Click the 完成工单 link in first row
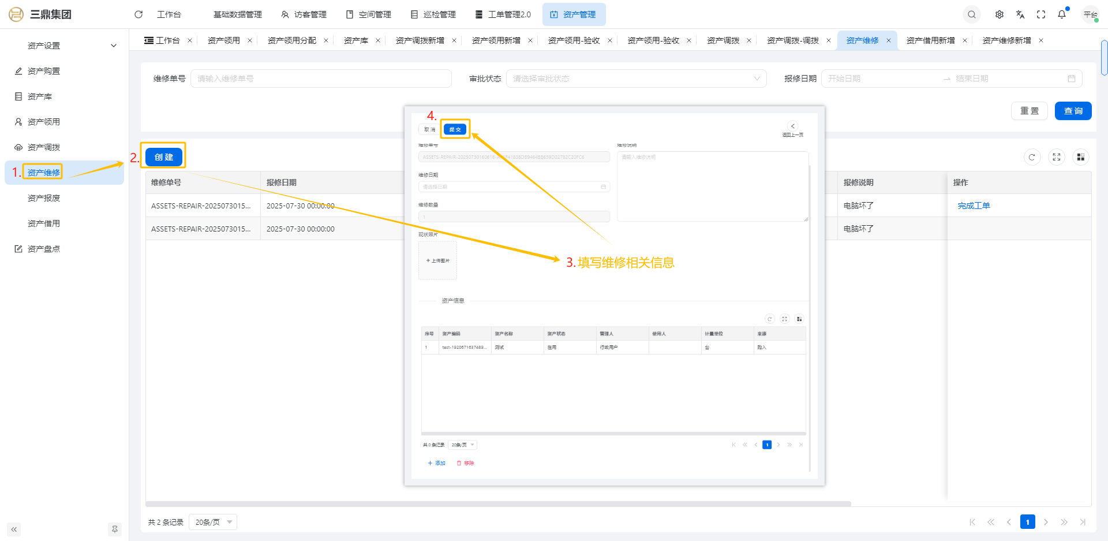The image size is (1108, 541). [x=974, y=206]
